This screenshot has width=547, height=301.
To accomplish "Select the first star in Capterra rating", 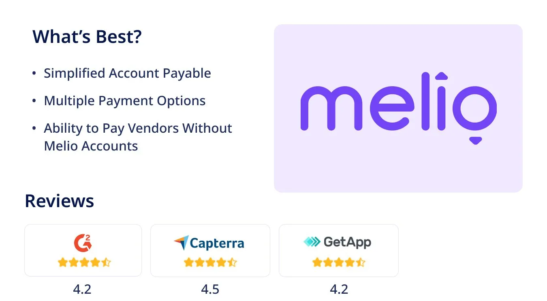I will pyautogui.click(x=188, y=263).
